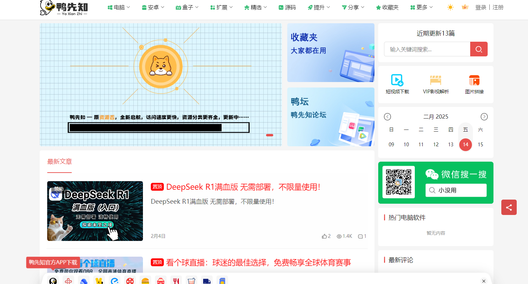Open 短视频下载 tool
The width and height of the screenshot is (528, 284).
[397, 84]
